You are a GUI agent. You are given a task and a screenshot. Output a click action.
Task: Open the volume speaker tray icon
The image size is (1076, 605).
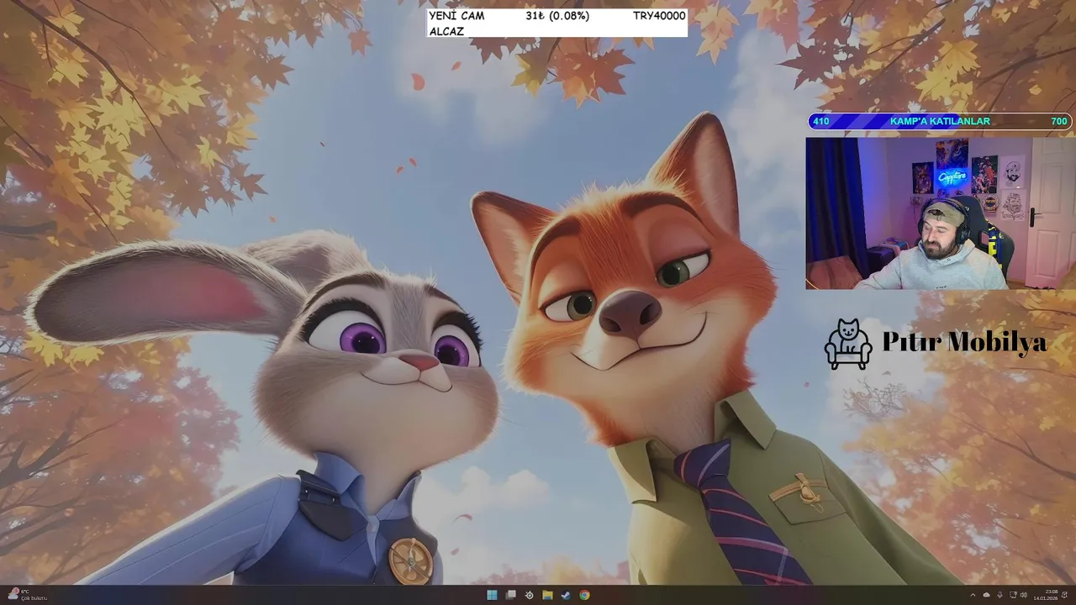[x=1024, y=595]
